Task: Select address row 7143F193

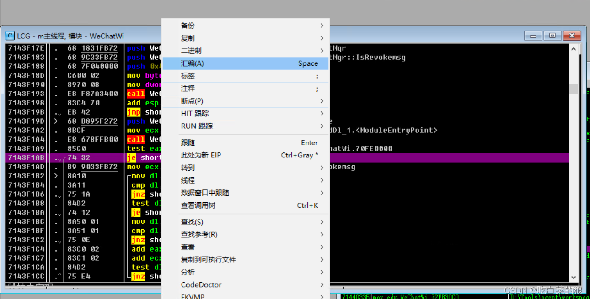Action: tap(27, 94)
